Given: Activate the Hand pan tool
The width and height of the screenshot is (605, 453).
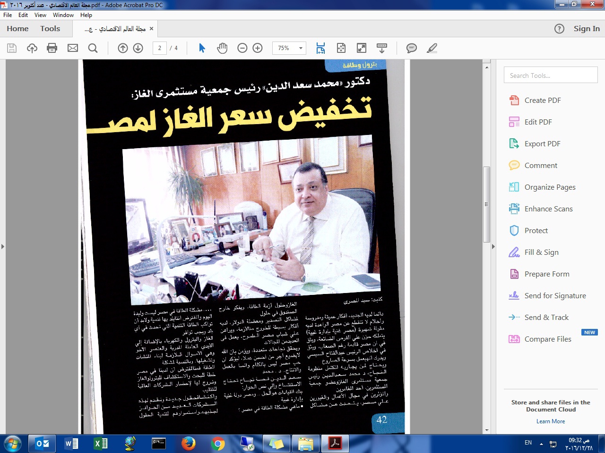Looking at the screenshot, I should tap(222, 48).
